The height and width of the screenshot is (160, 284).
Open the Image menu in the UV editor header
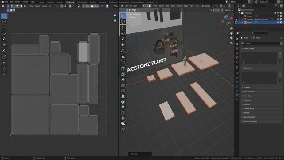tap(44, 6)
